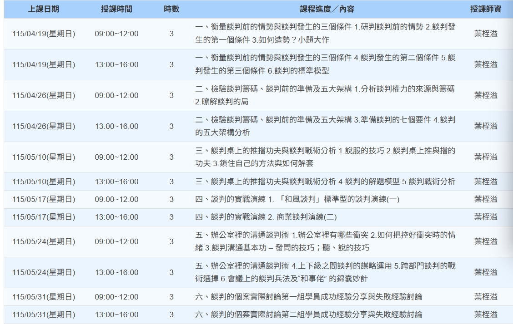Click the 13:00~16:00 time on 115/04/19
This screenshot has width=513, height=324.
116,65
